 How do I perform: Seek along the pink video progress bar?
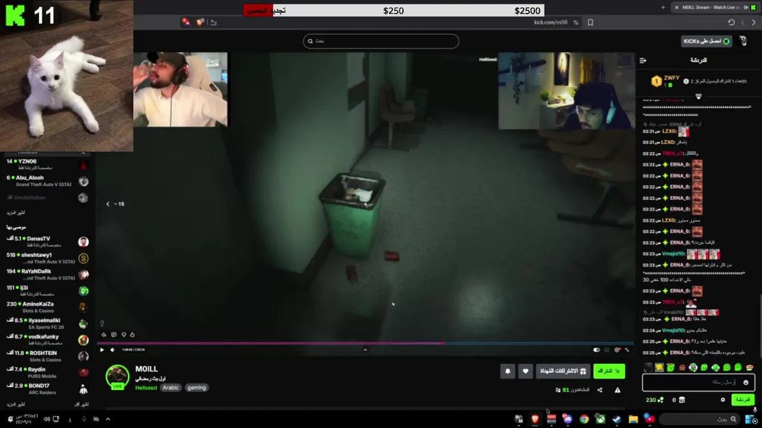[x=271, y=343]
